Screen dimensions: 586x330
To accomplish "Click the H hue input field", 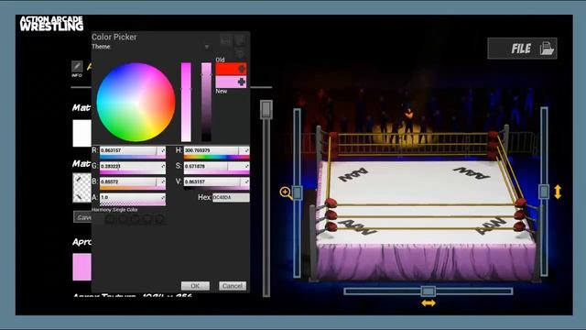I will click(x=212, y=150).
